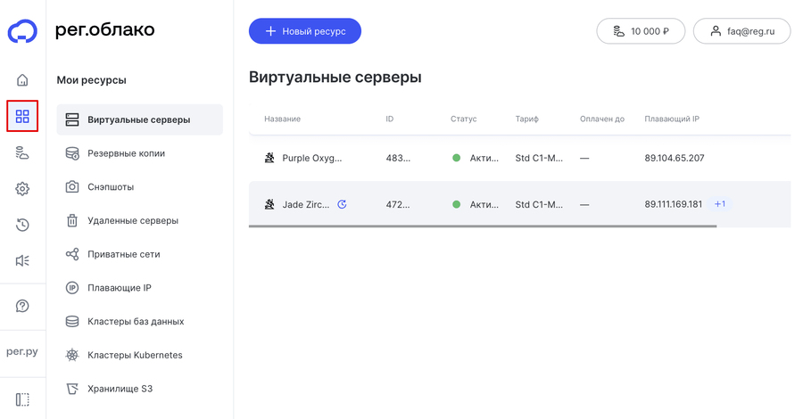
Task: Open settings gear in left rail
Action: click(22, 189)
